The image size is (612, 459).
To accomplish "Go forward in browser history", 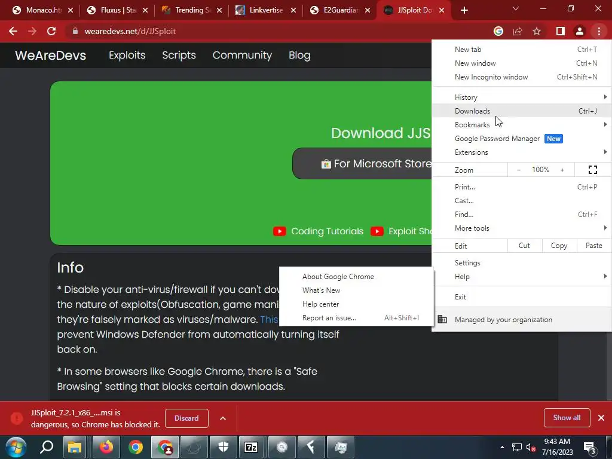I will pyautogui.click(x=32, y=31).
